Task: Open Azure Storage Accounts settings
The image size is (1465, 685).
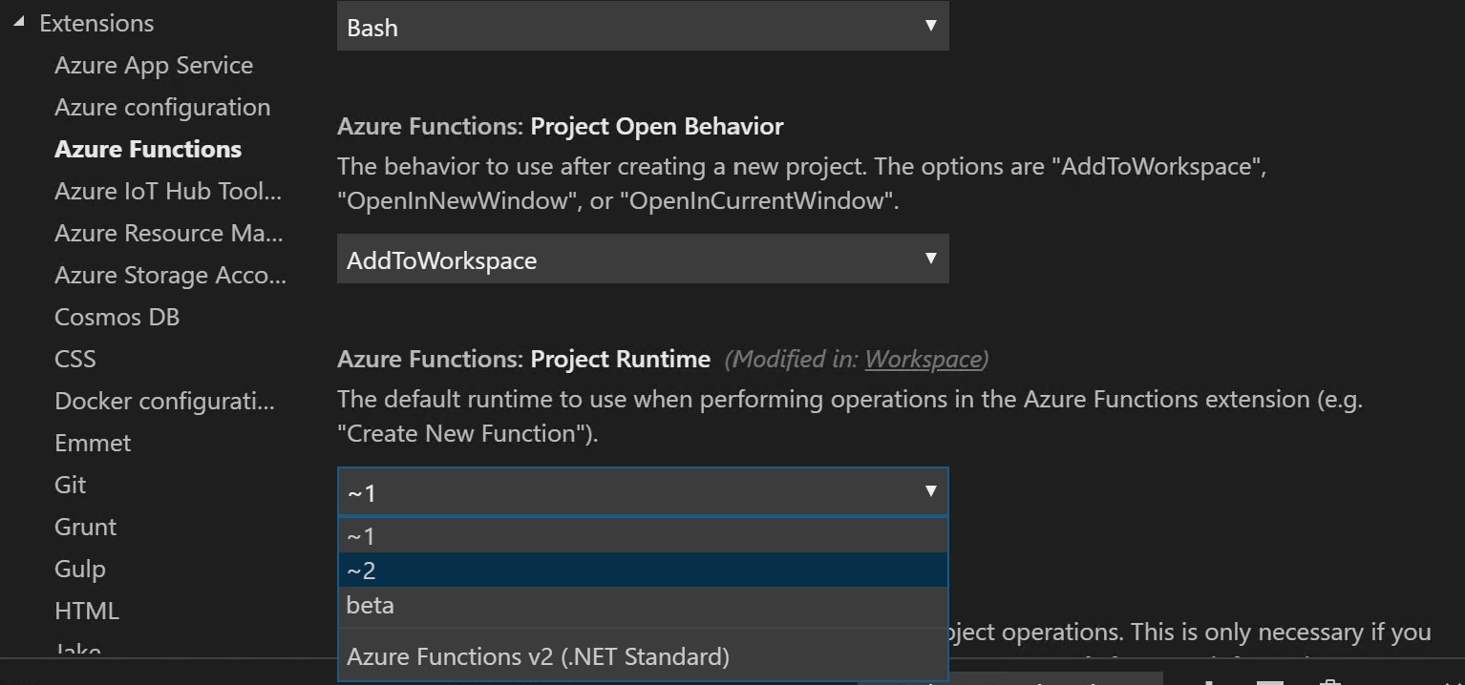Action: [x=170, y=275]
